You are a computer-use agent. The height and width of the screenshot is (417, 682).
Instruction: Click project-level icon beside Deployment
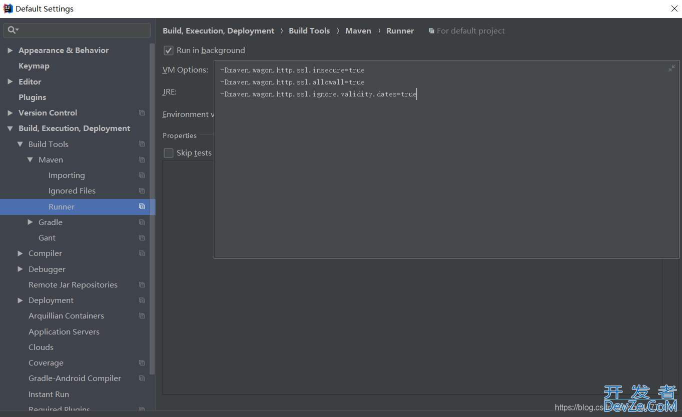pyautogui.click(x=142, y=300)
